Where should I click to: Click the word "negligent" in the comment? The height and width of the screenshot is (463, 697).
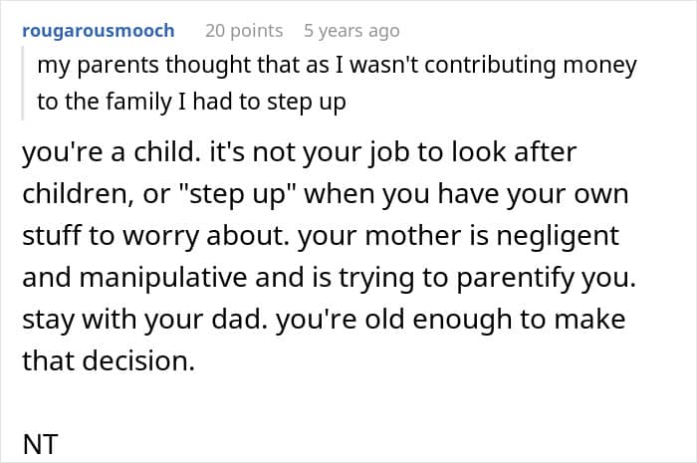[561, 236]
